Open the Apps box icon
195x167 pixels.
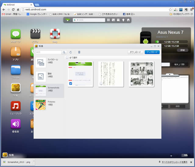[x=16, y=52]
